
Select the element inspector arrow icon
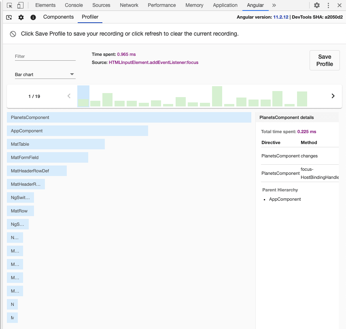point(9,5)
